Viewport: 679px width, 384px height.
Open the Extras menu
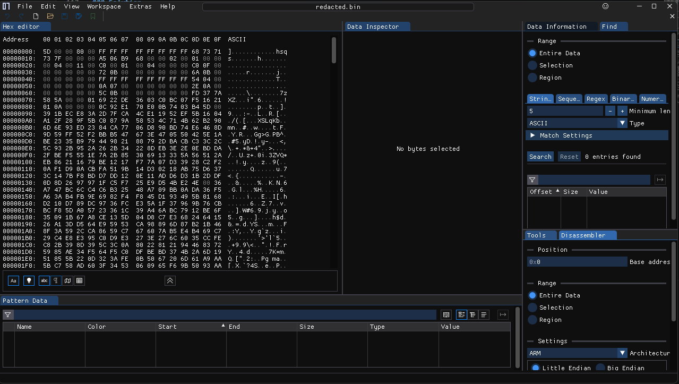[140, 6]
